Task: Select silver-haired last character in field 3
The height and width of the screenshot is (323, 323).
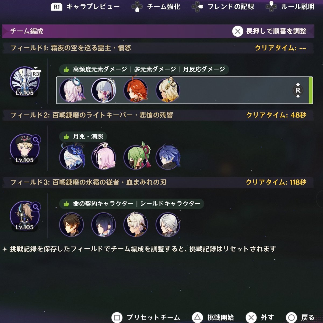Action: (x=168, y=224)
